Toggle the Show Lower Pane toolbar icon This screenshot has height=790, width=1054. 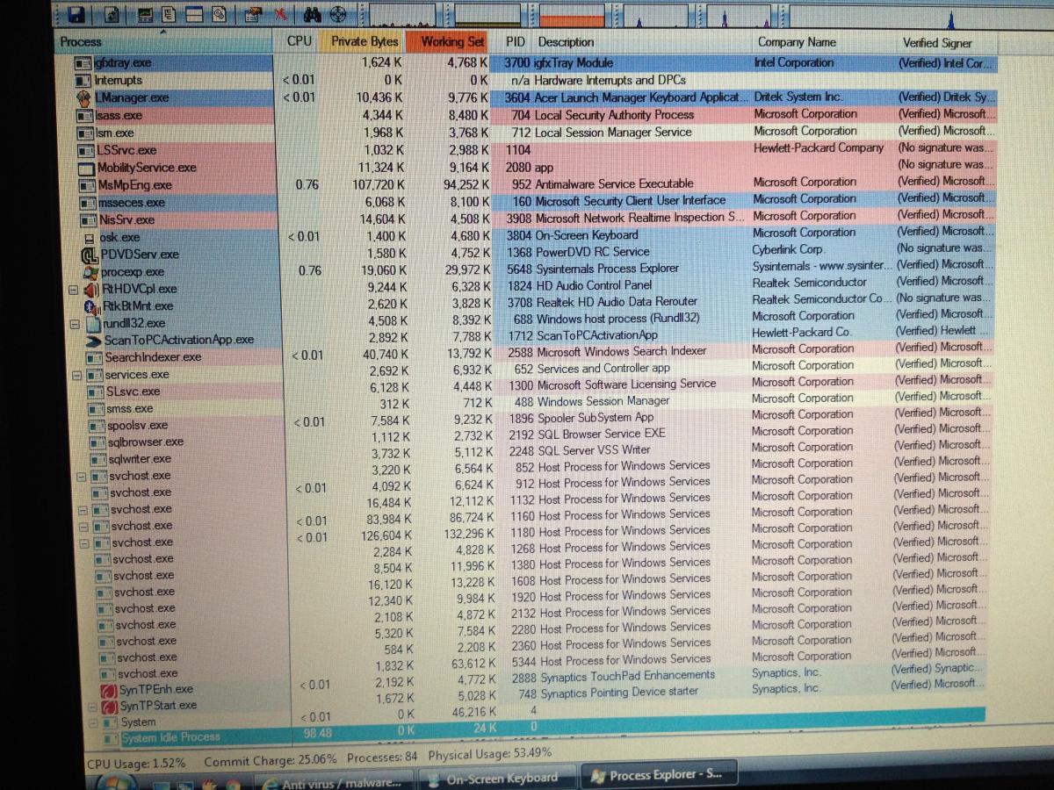coord(193,15)
